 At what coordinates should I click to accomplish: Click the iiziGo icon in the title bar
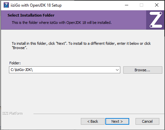click(6, 5)
